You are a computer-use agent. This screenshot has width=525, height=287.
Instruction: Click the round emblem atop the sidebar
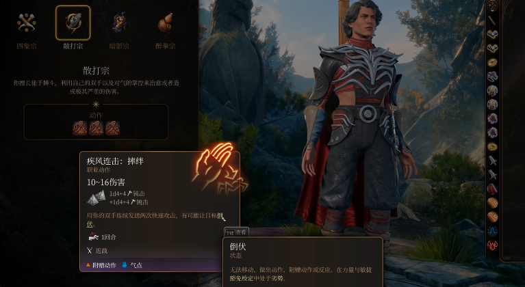pyautogui.click(x=492, y=5)
